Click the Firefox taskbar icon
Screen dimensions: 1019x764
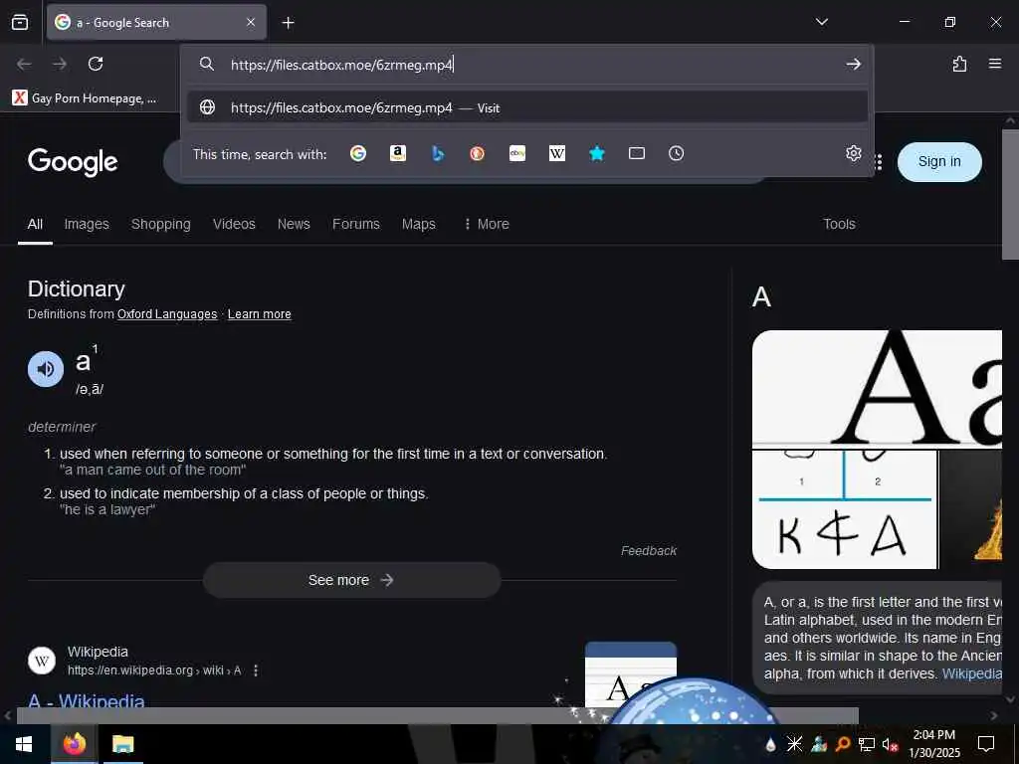pyautogui.click(x=74, y=744)
